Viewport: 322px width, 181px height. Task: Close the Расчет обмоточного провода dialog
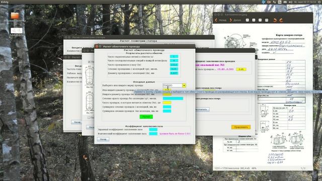97,47
